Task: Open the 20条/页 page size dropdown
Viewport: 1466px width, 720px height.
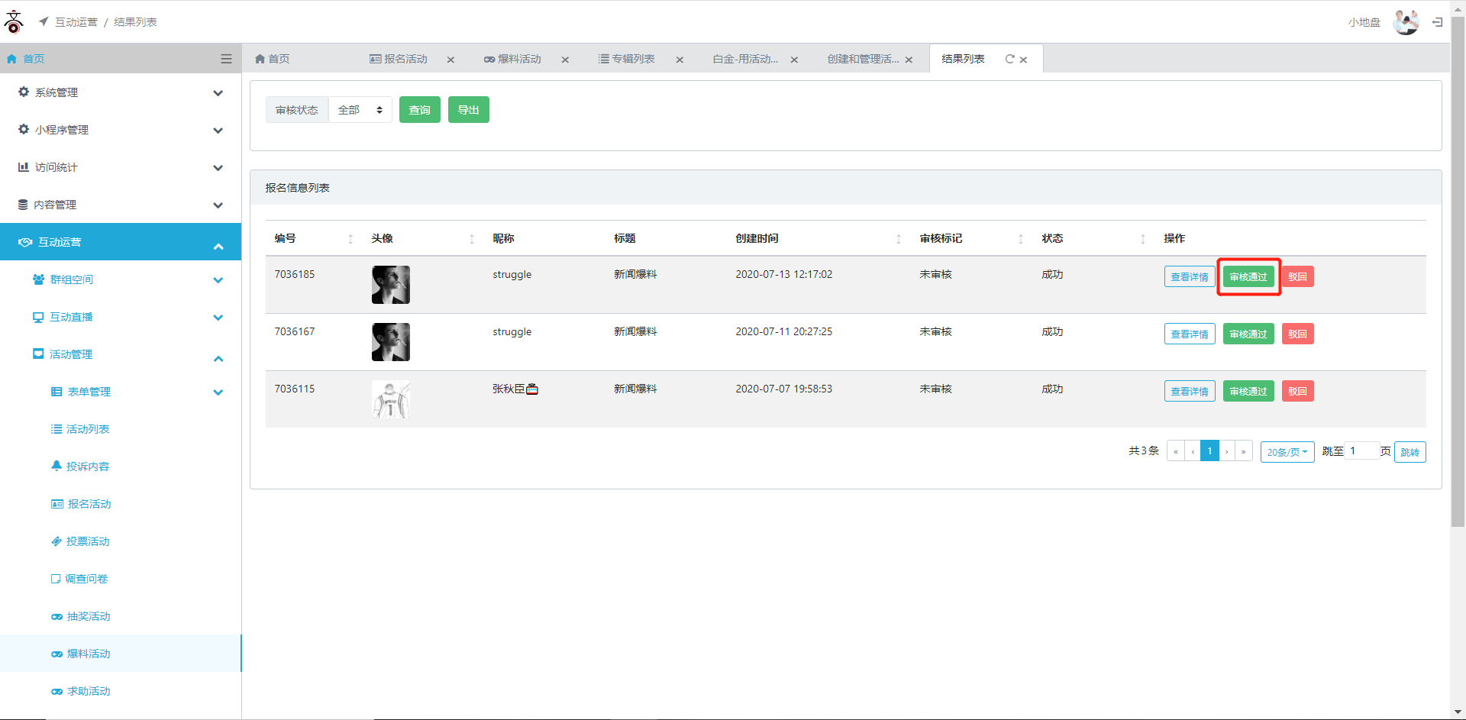Action: click(x=1287, y=452)
